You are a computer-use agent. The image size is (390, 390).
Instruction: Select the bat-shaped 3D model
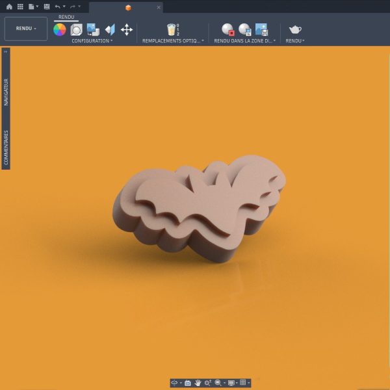coord(199,209)
